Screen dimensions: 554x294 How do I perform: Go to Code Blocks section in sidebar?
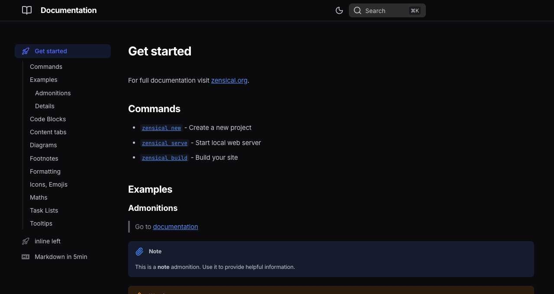point(48,119)
